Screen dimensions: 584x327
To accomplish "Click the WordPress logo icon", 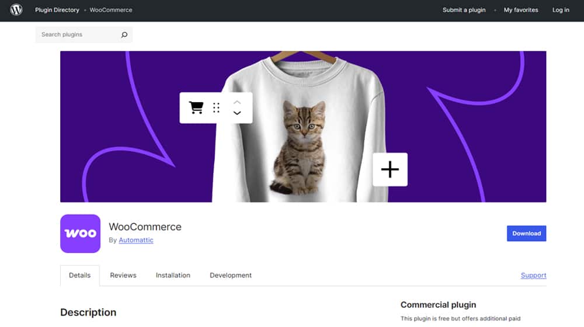I will 16,10.
